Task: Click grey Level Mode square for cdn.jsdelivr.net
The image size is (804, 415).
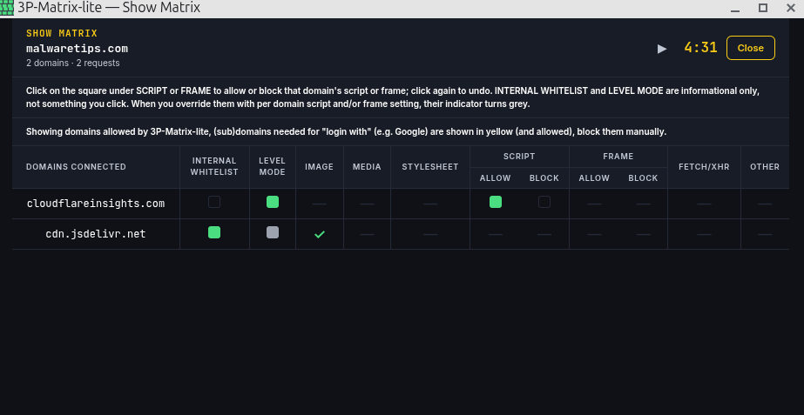Action: (273, 232)
